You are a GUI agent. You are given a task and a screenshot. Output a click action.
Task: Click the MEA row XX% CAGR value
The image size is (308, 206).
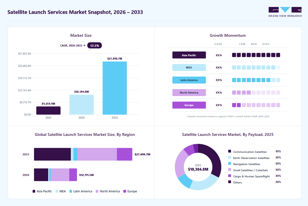tap(219, 67)
